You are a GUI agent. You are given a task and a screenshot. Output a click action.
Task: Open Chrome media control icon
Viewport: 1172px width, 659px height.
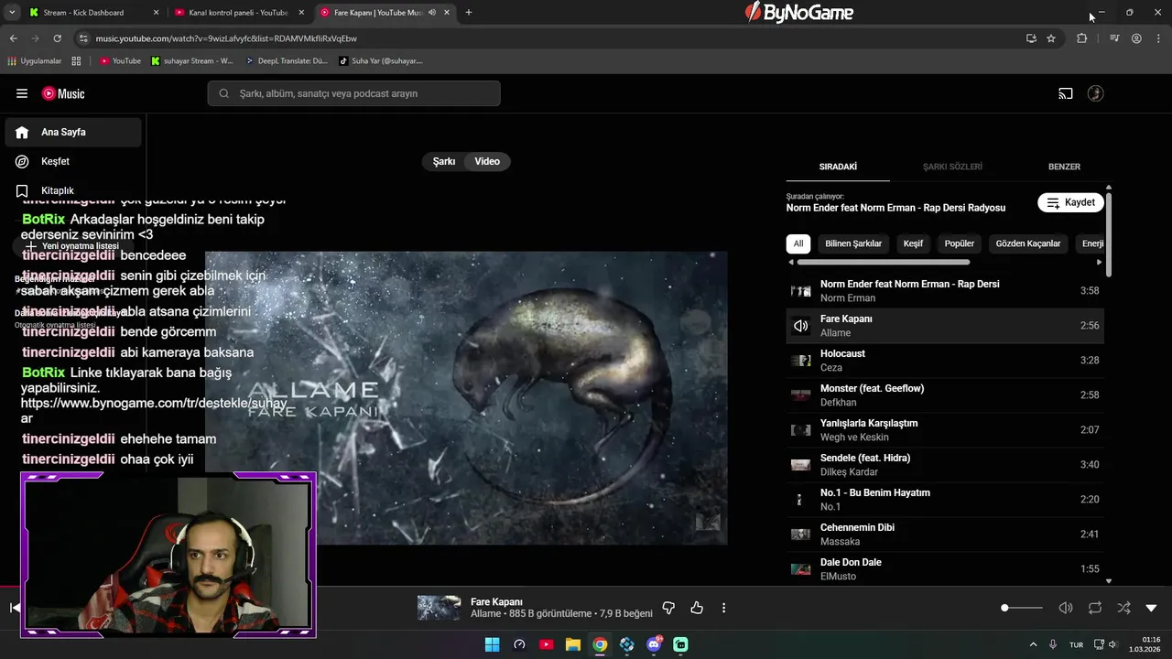1114,38
